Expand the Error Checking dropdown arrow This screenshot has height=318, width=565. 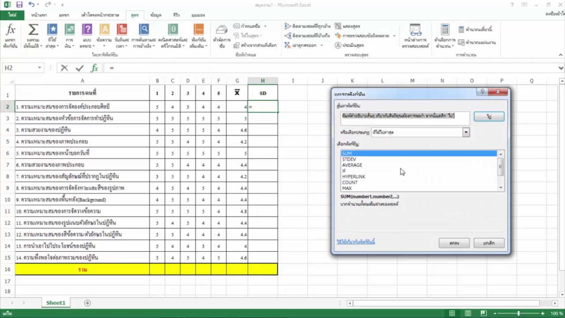[394, 36]
